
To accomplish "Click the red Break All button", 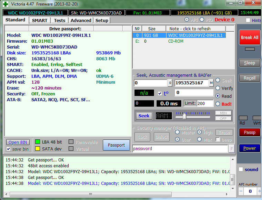I will click(x=249, y=37).
